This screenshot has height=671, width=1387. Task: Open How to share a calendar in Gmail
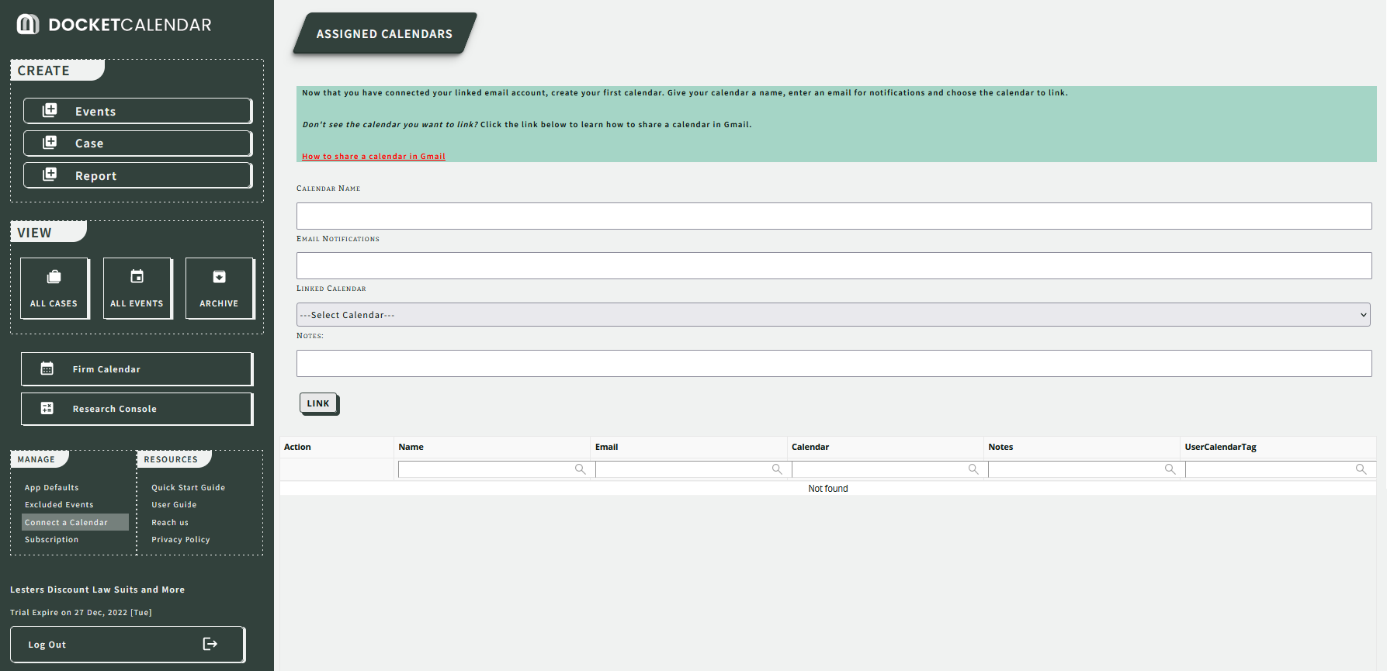(373, 157)
